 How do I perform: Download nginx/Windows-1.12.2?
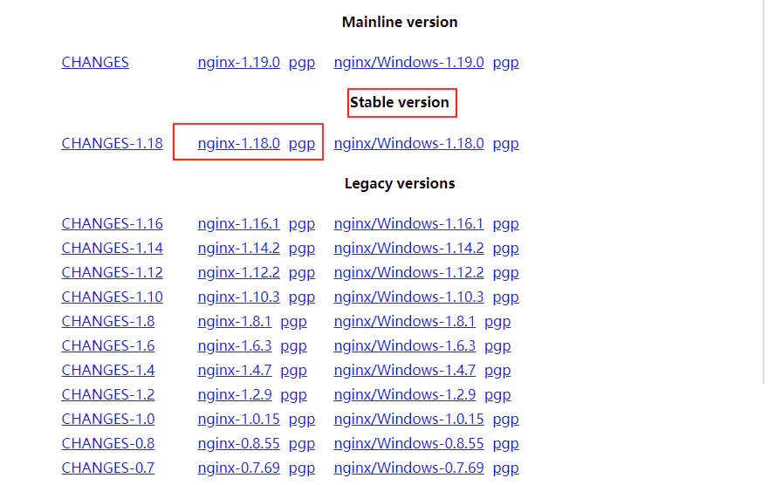click(x=408, y=273)
